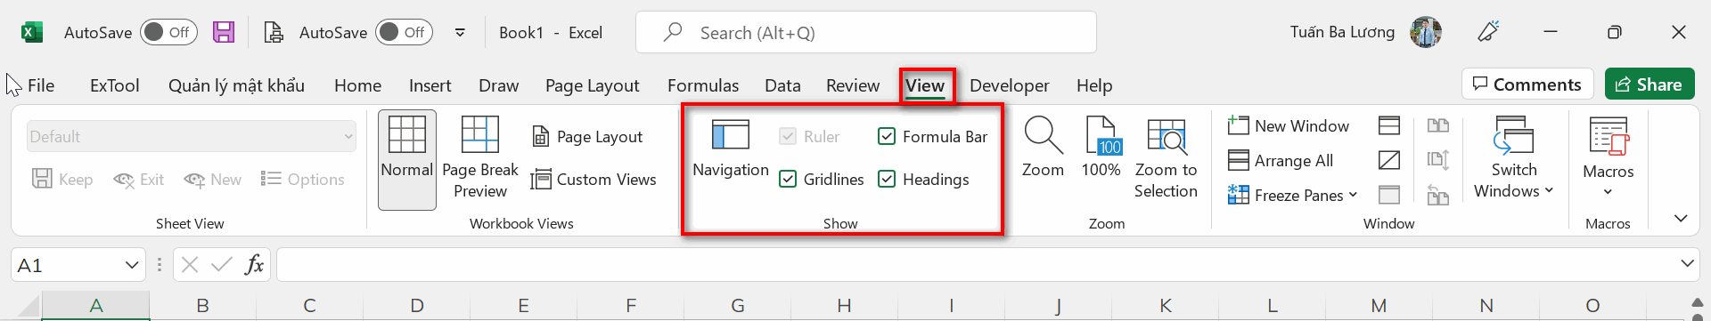Viewport: 1711px width, 321px height.
Task: Turn on the first AutoSave toggle
Action: pyautogui.click(x=168, y=32)
